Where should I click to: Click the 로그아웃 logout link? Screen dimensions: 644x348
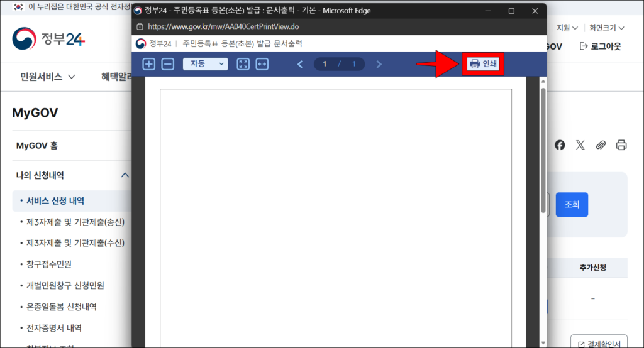click(600, 46)
